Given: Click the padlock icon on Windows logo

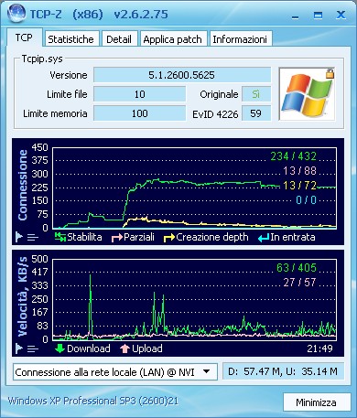Looking at the screenshot, I should click(330, 73).
